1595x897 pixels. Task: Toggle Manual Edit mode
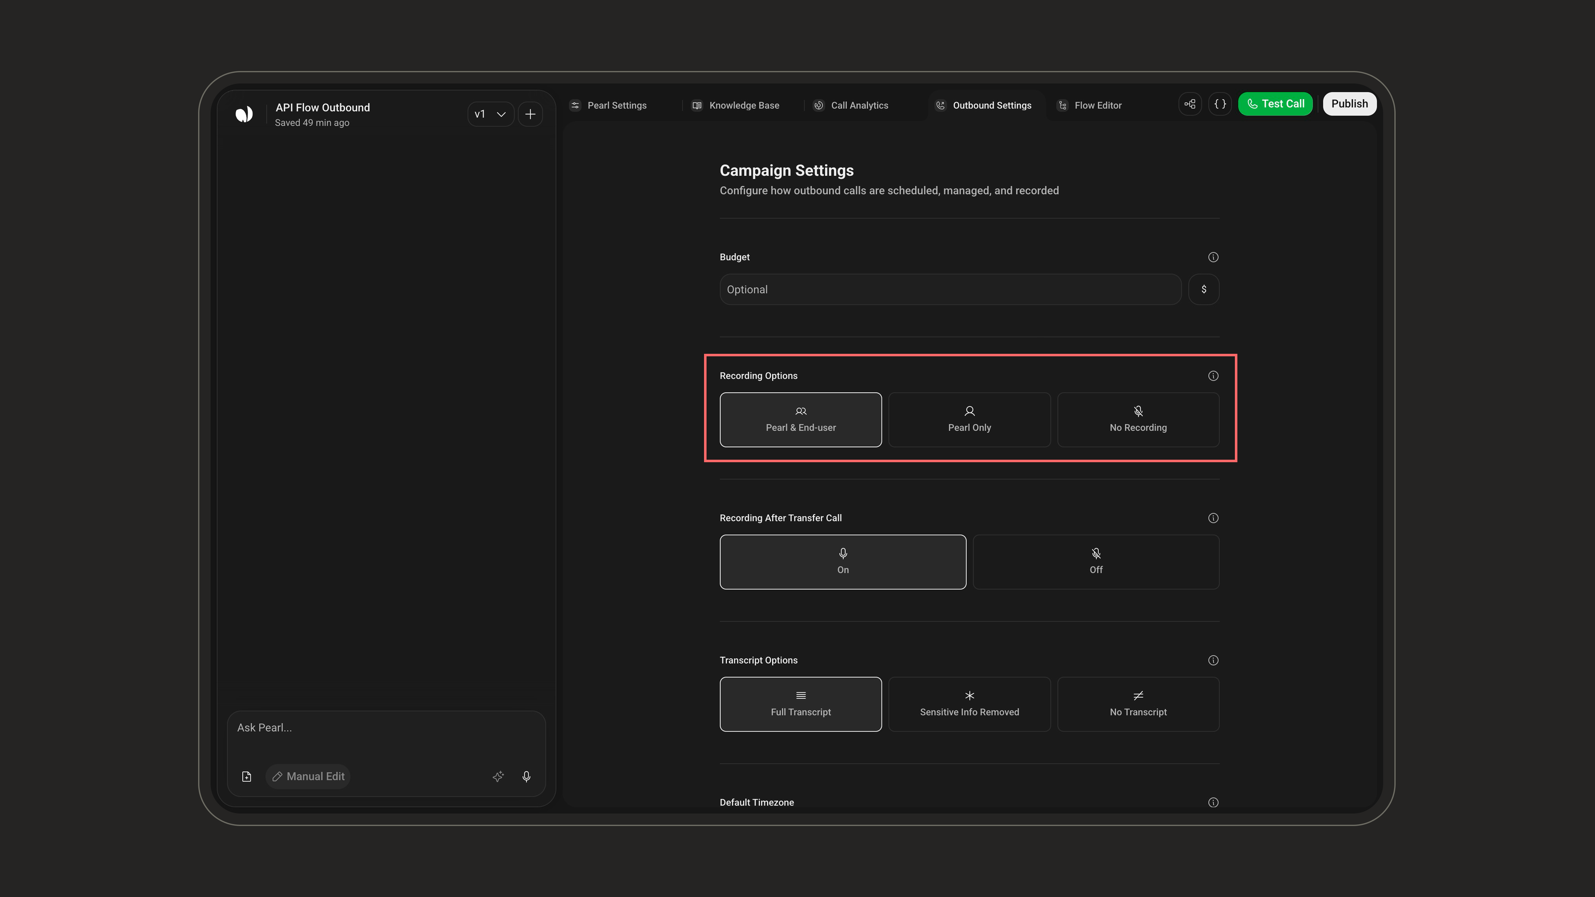coord(308,777)
